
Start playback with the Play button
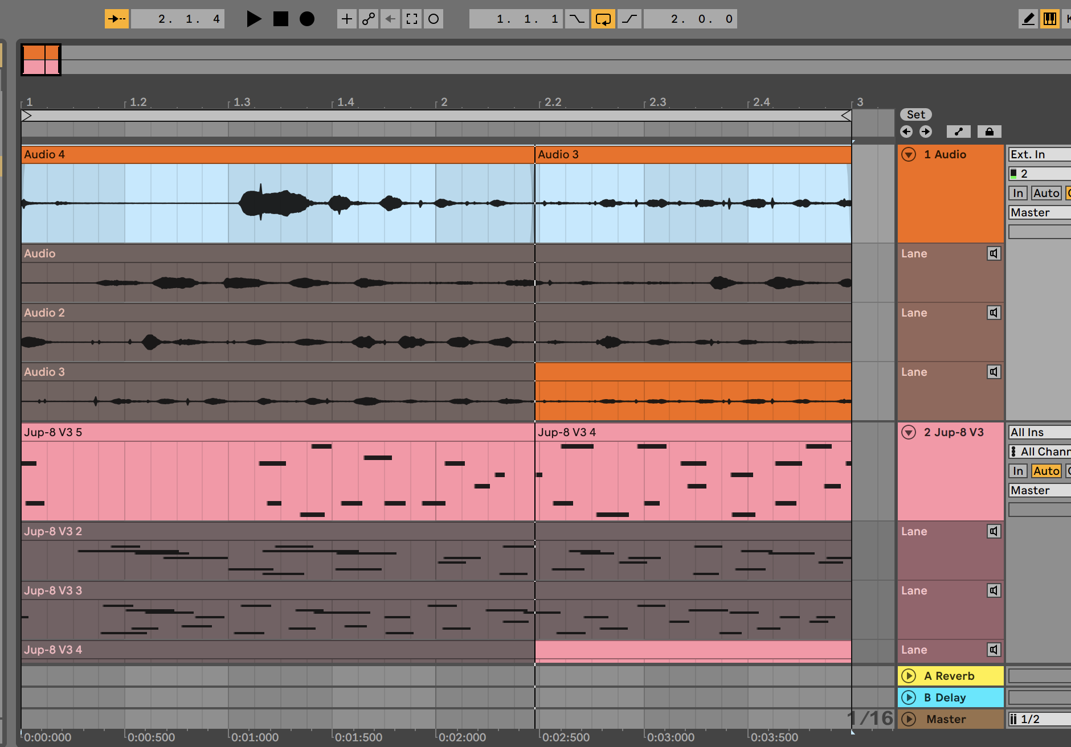point(254,19)
